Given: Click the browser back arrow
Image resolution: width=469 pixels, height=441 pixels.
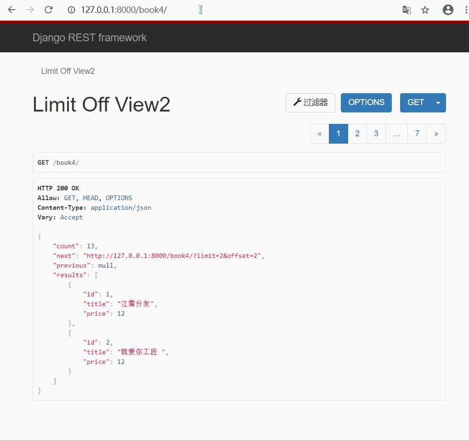Looking at the screenshot, I should [12, 10].
